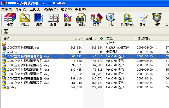Click the 错误日志 type cell

[112, 52]
